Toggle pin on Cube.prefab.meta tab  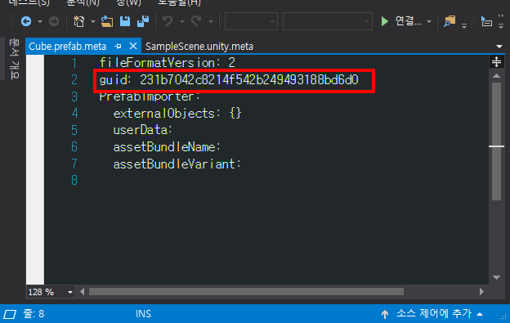(x=118, y=47)
